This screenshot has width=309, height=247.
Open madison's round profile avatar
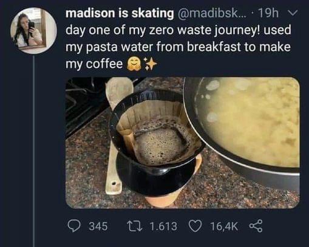pos(33,31)
